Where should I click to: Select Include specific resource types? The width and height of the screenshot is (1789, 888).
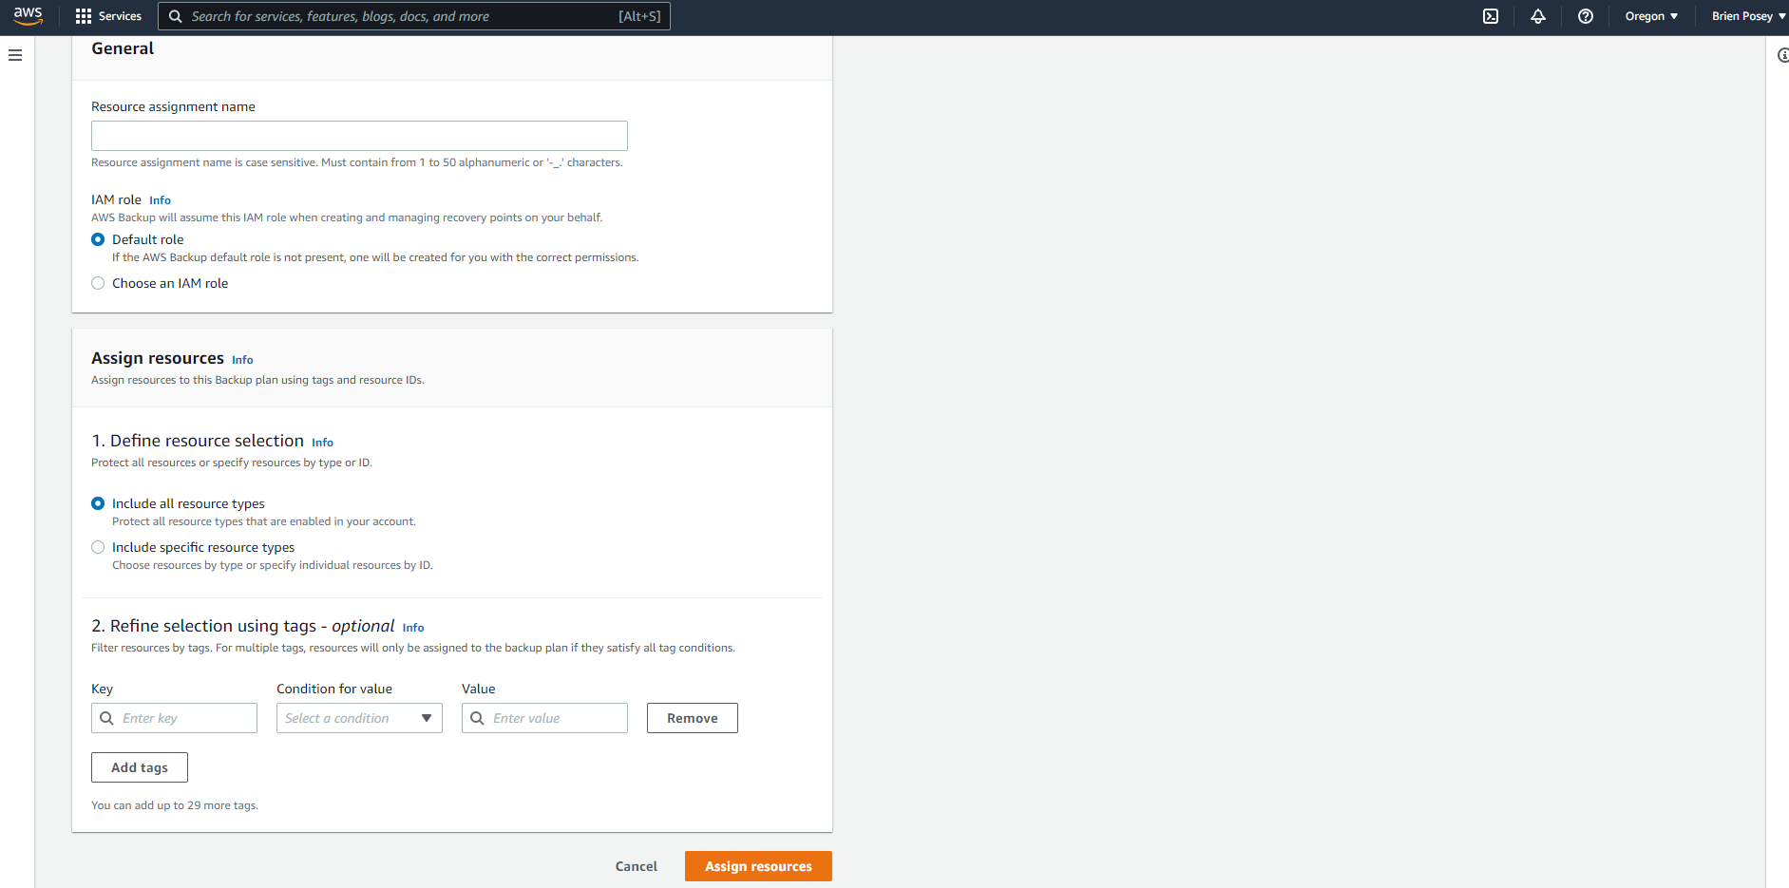[98, 547]
